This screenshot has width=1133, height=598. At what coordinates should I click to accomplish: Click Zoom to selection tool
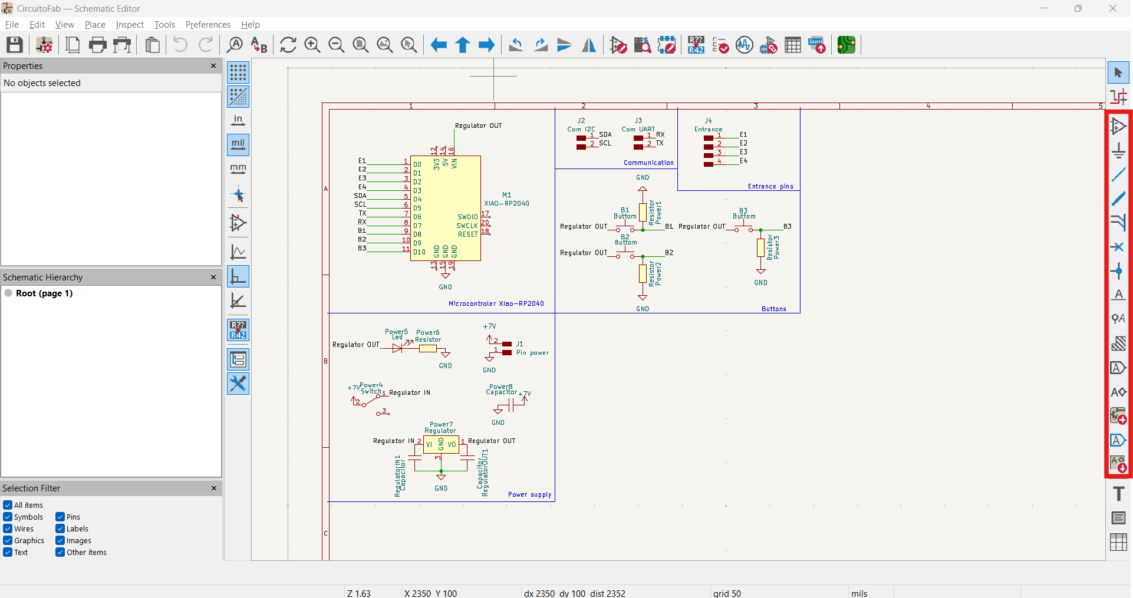(x=409, y=45)
